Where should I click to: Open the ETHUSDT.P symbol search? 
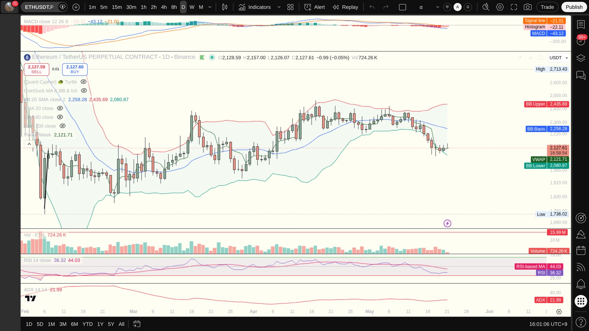[39, 7]
